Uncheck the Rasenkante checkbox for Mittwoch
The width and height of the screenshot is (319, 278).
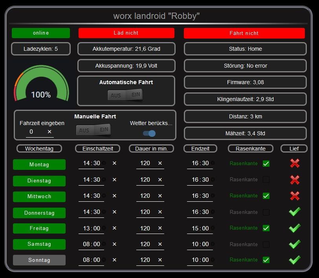(266, 196)
